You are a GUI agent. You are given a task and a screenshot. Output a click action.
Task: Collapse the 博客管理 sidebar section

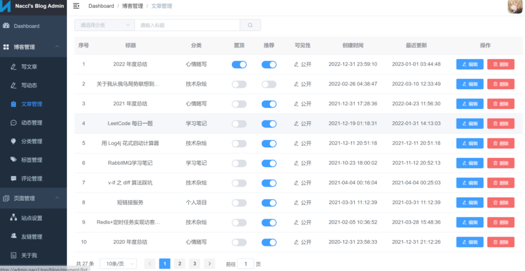click(34, 47)
